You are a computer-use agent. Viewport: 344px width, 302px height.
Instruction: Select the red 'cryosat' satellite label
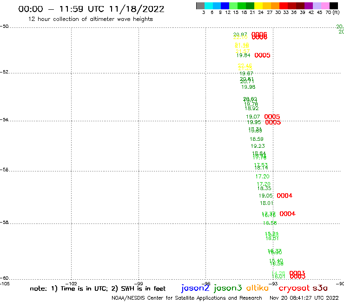[294, 288]
